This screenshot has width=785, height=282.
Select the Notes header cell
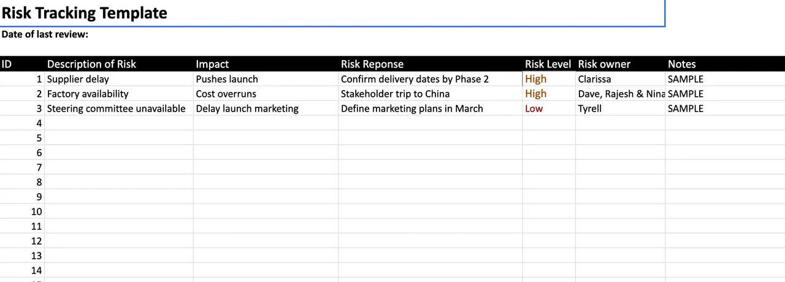click(x=725, y=64)
